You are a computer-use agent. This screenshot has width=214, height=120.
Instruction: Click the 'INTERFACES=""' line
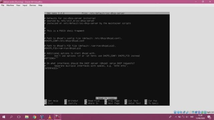52,68
